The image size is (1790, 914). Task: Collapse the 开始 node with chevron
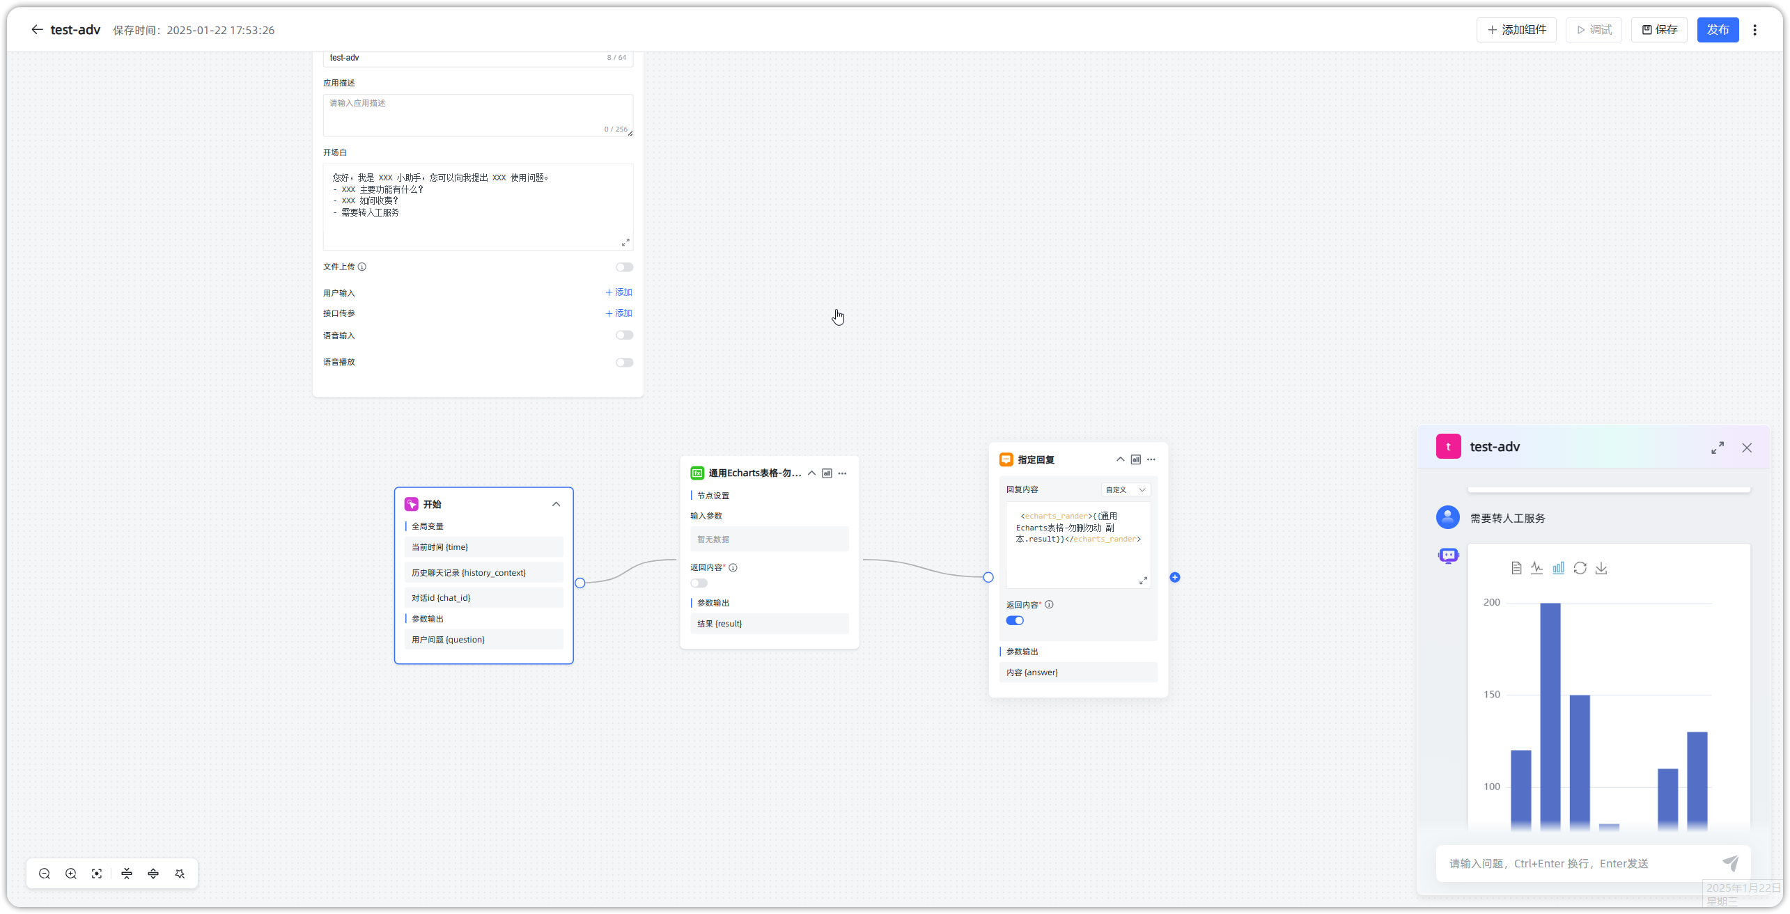(556, 504)
